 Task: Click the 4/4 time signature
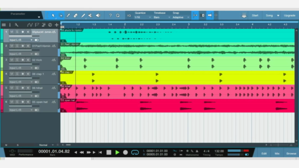pos(206,151)
